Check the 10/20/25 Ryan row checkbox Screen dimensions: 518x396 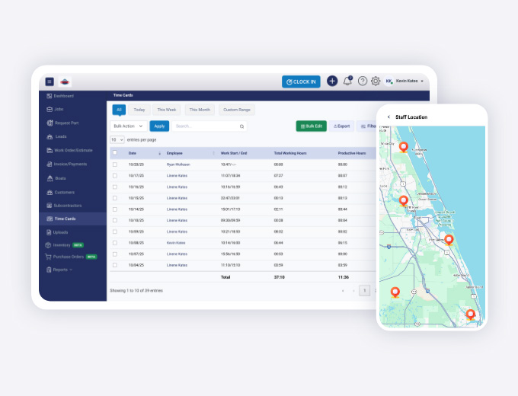pyautogui.click(x=115, y=164)
